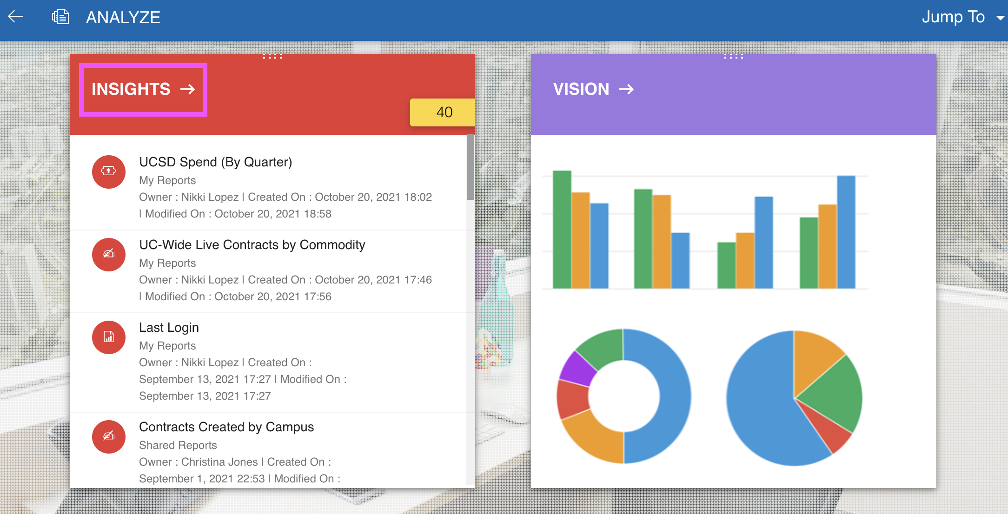Click the UCSD Spend money icon
Image resolution: width=1008 pixels, height=514 pixels.
point(108,171)
